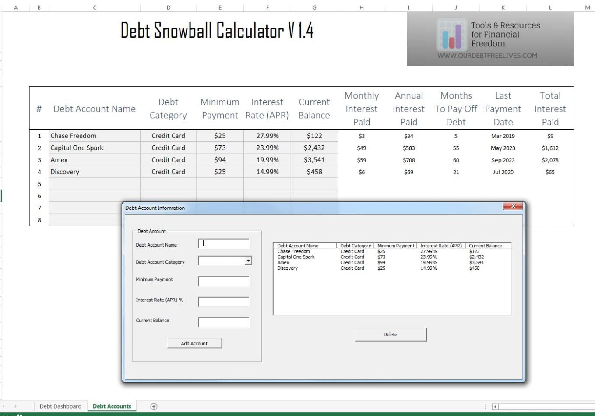Click the May 2023 last payment date
595x416 pixels.
coord(503,148)
